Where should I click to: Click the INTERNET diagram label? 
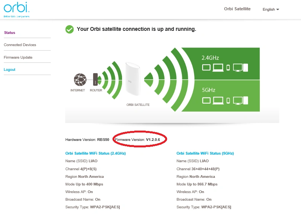(x=77, y=90)
